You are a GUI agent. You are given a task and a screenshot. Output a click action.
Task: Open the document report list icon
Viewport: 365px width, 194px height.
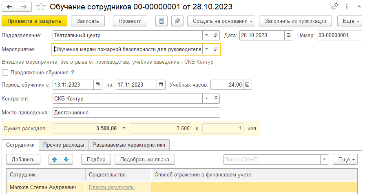[x=162, y=21]
